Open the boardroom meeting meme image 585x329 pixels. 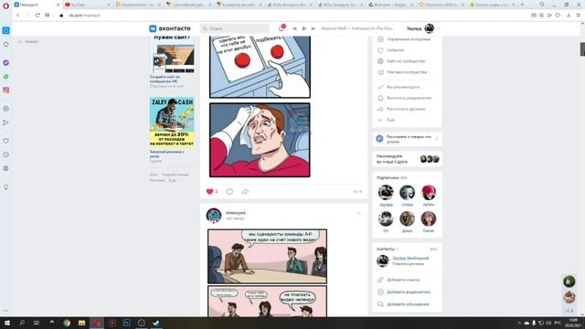point(267,257)
